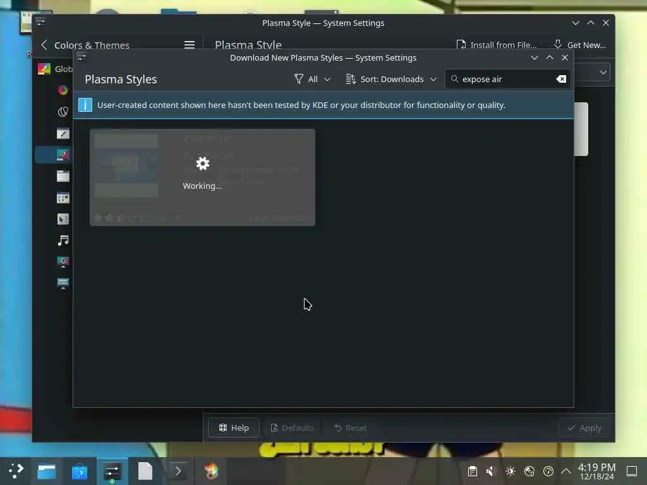Open the Splash Screen sidebar icon
The image size is (647, 485).
[63, 262]
